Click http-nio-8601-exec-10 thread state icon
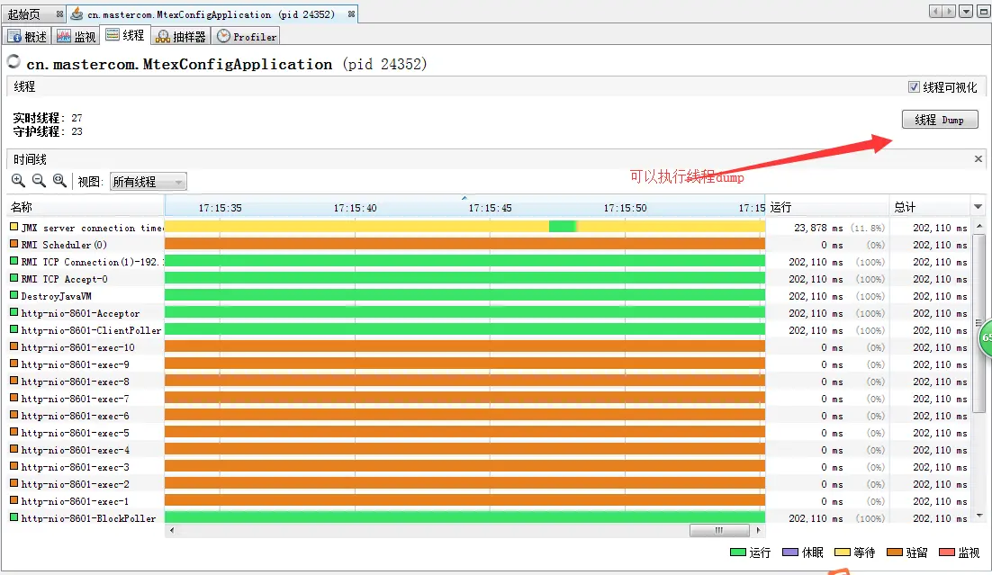The image size is (992, 575). pyautogui.click(x=14, y=346)
